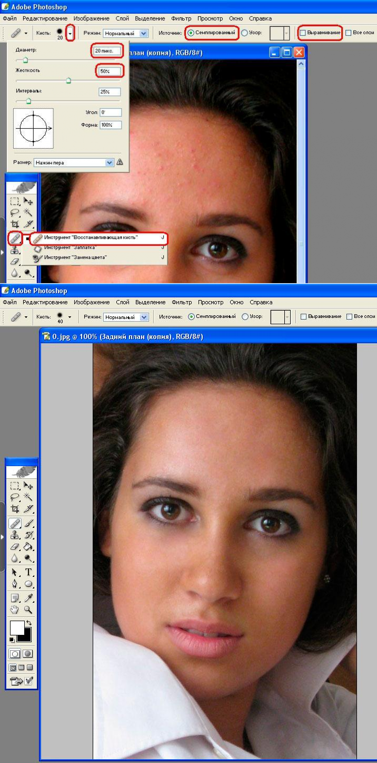
Task: Select the Pen tool in the lower toolbox
Action: (15, 584)
